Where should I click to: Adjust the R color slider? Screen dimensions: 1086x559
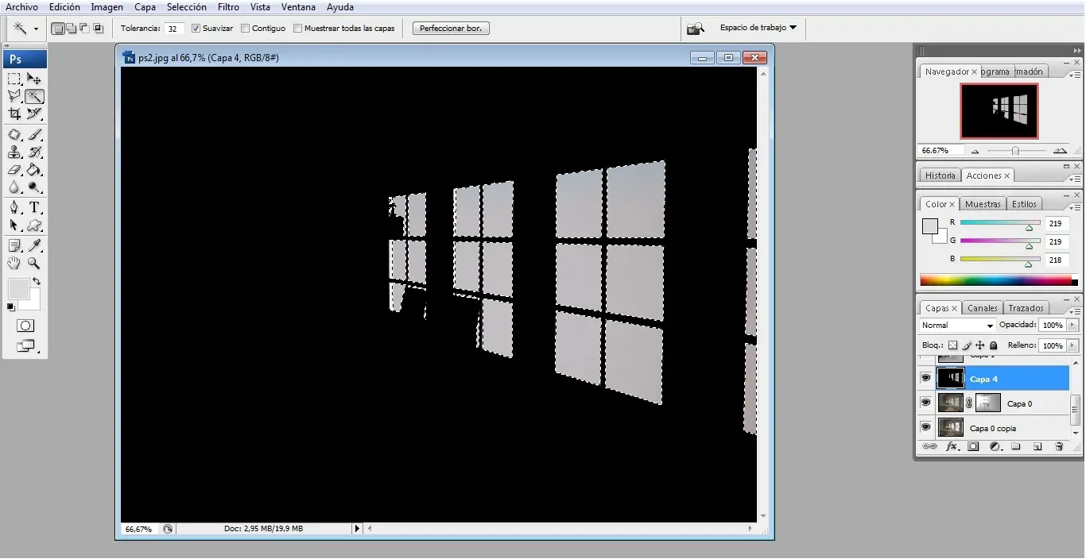(x=1029, y=227)
